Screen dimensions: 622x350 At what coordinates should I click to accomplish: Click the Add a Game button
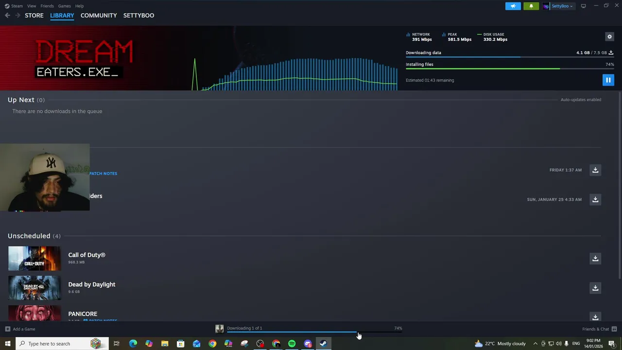pyautogui.click(x=20, y=329)
